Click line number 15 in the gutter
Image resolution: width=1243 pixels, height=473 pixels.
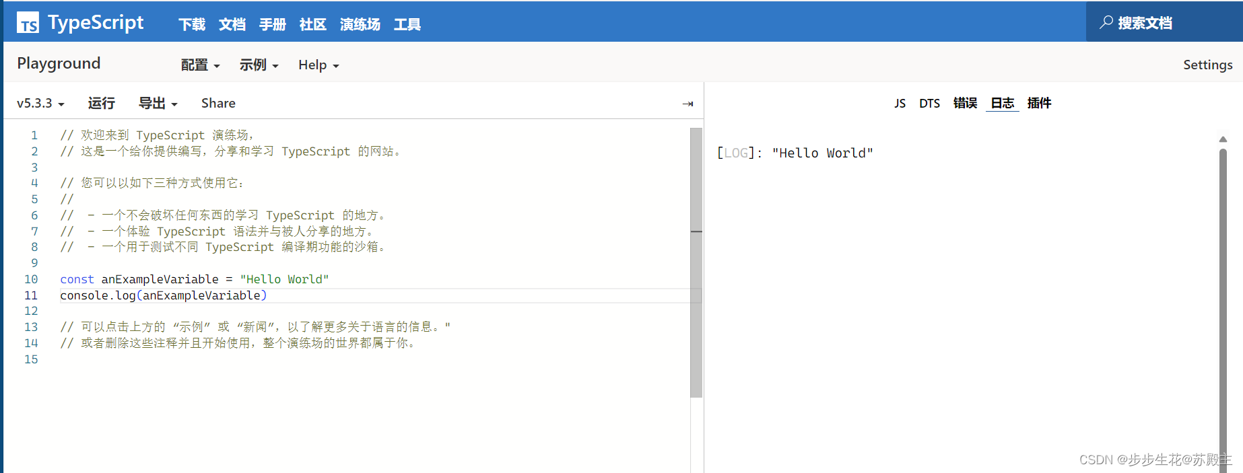coord(31,359)
